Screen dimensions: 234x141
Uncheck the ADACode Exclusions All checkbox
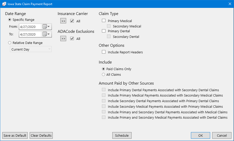coord(72,39)
